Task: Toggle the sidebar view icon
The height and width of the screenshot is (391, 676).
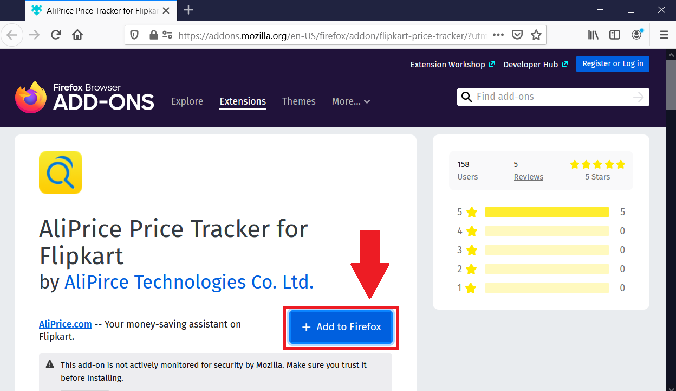Action: pos(615,35)
